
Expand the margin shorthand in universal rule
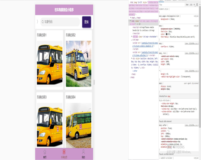(166, 74)
